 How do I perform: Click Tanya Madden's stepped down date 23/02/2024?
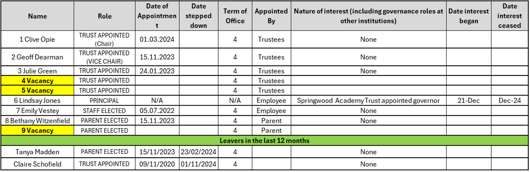click(198, 152)
